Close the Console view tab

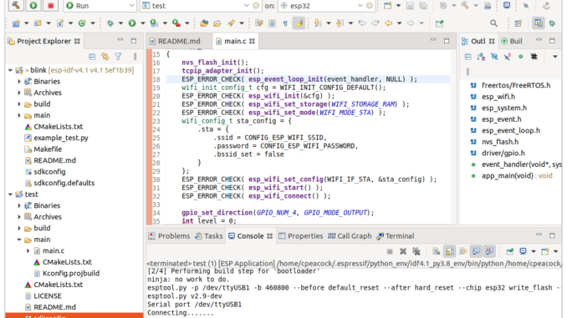click(x=270, y=236)
